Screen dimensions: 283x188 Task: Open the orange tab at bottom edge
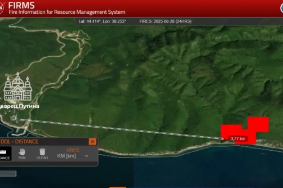[117, 187]
